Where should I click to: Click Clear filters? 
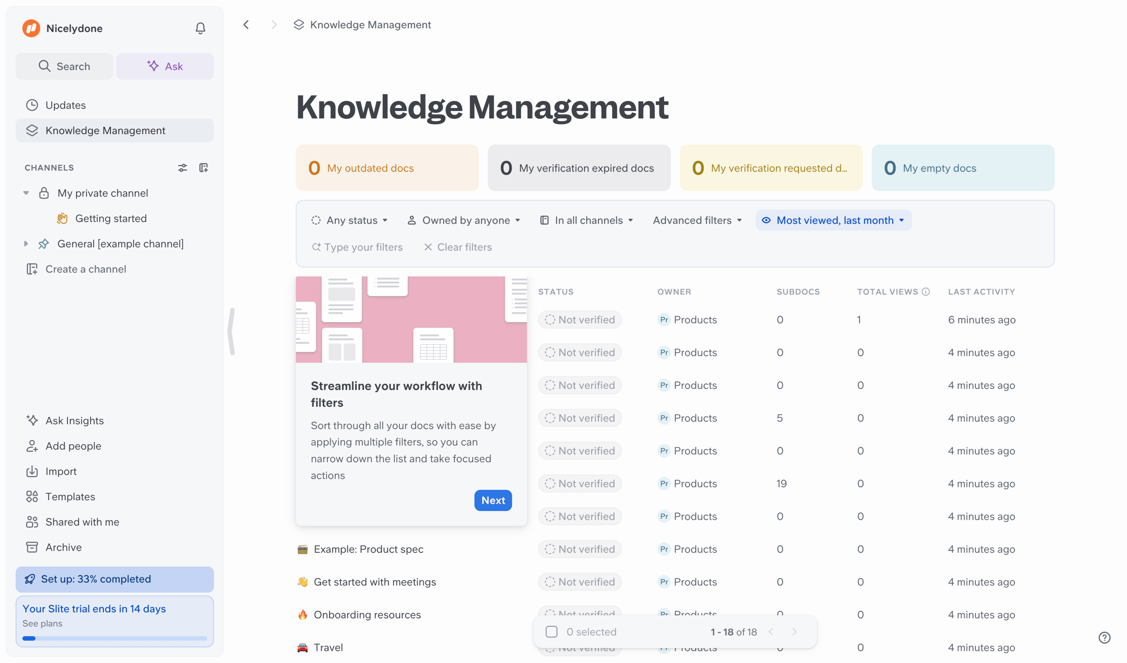coord(458,247)
